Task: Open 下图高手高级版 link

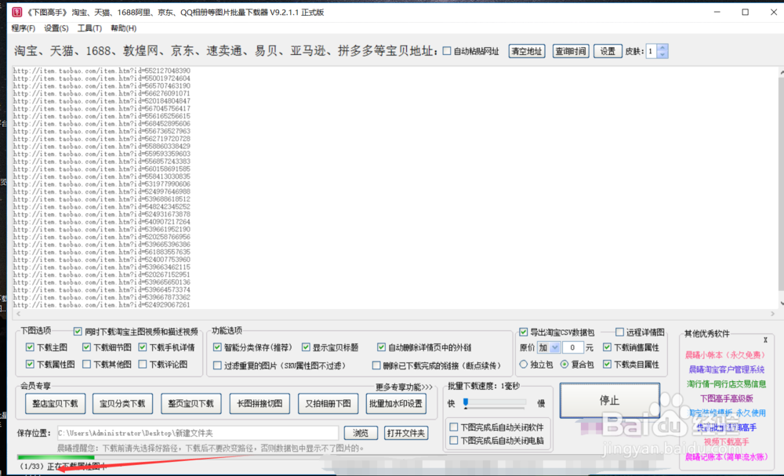Action: (727, 398)
